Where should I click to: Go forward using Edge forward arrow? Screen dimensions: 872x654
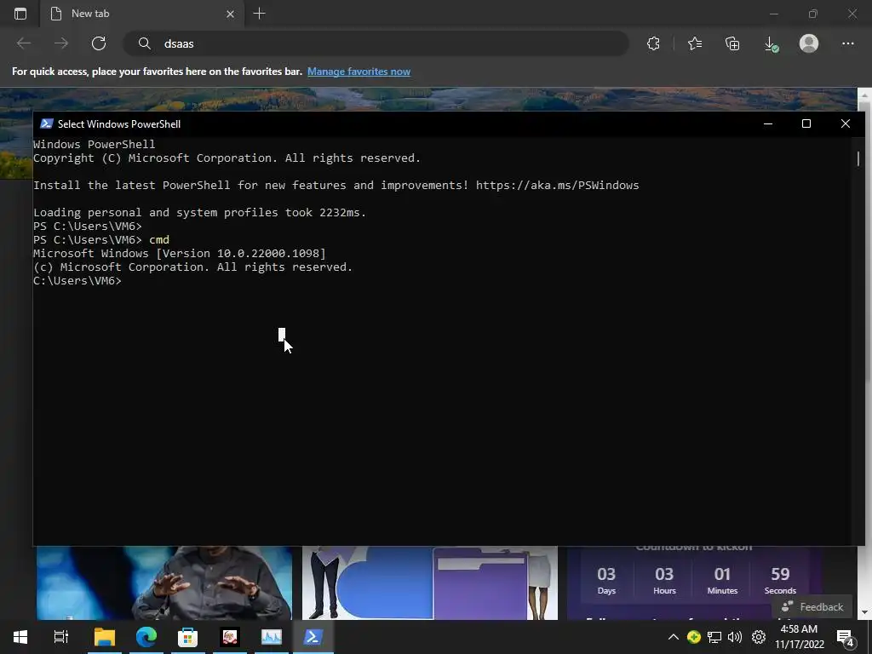pos(61,43)
